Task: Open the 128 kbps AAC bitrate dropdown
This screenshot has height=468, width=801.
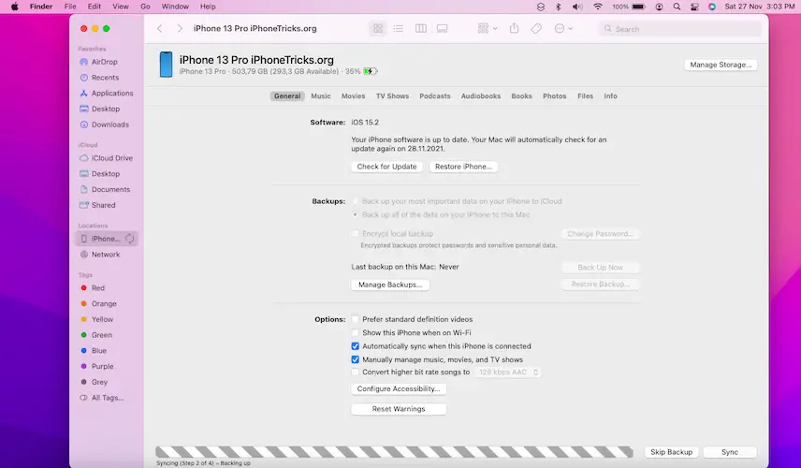Action: tap(508, 372)
